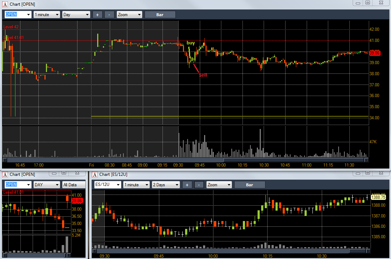This screenshot has height=259, width=391.
Task: Open the Day range dropdown in top chart
Action: [76, 15]
